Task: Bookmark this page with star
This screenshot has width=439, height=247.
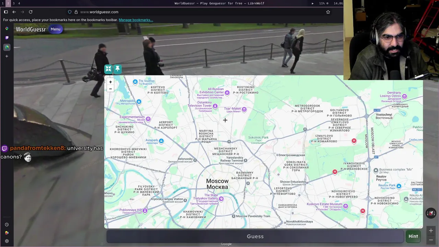Action: [328, 12]
